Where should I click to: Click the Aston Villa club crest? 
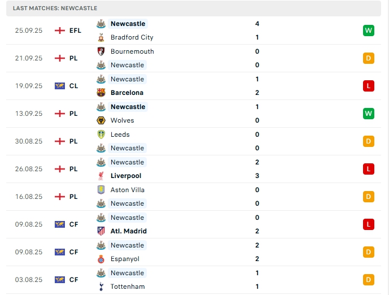[x=101, y=190]
